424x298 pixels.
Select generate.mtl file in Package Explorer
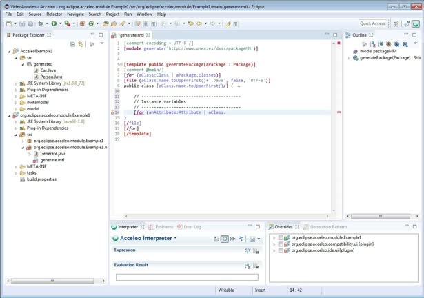pos(52,160)
